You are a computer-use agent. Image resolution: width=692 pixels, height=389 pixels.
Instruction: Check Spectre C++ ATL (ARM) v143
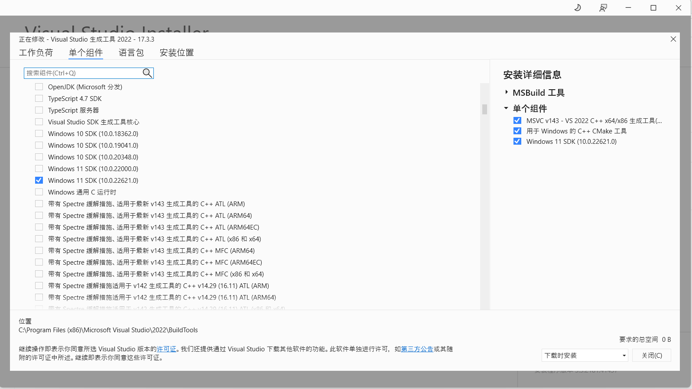click(39, 204)
